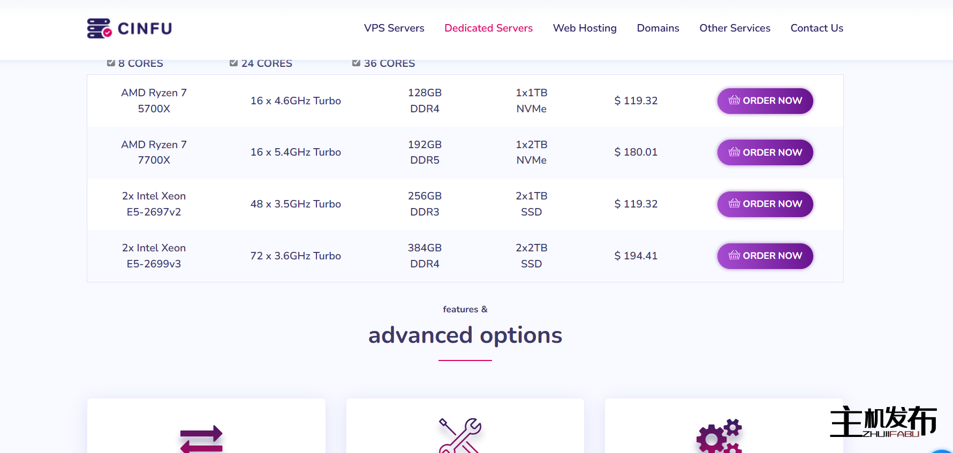The height and width of the screenshot is (453, 953).
Task: Click the advanced options heading
Action: [x=465, y=335]
